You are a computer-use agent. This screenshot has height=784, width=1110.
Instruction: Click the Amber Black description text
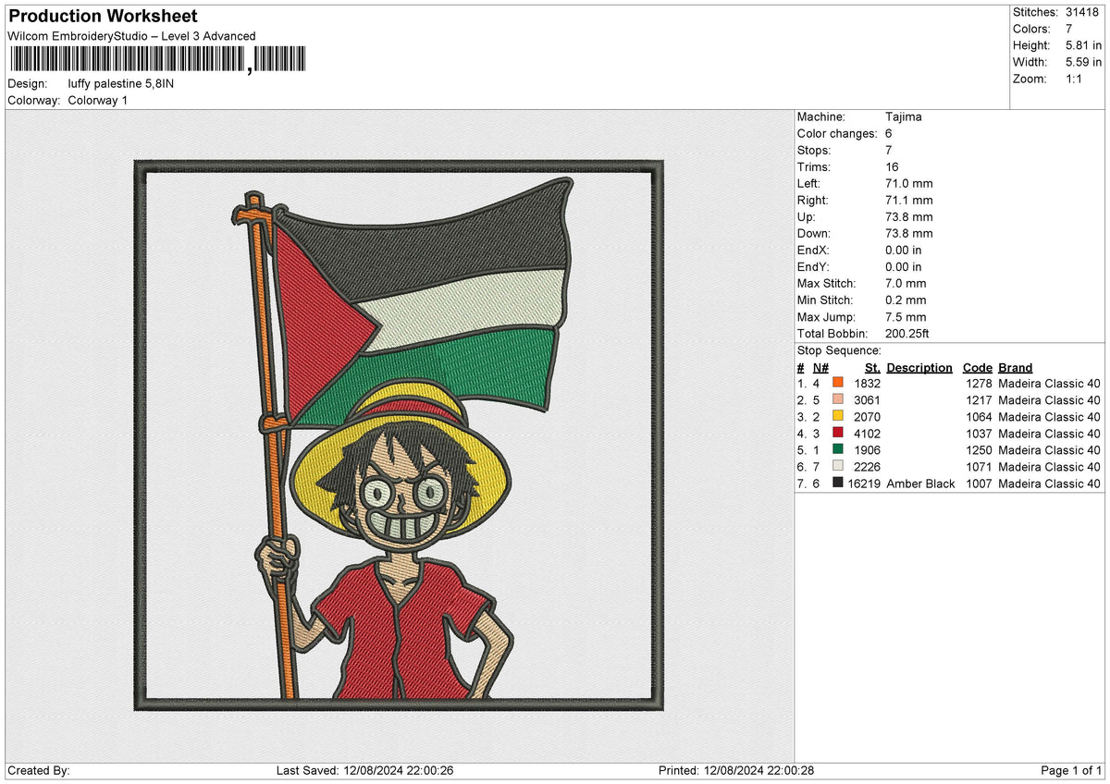pyautogui.click(x=919, y=484)
